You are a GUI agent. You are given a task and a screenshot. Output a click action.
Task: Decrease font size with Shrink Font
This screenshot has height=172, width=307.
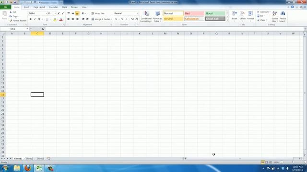coord(63,13)
